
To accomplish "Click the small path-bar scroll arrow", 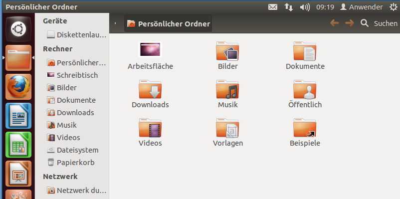I will [x=115, y=23].
